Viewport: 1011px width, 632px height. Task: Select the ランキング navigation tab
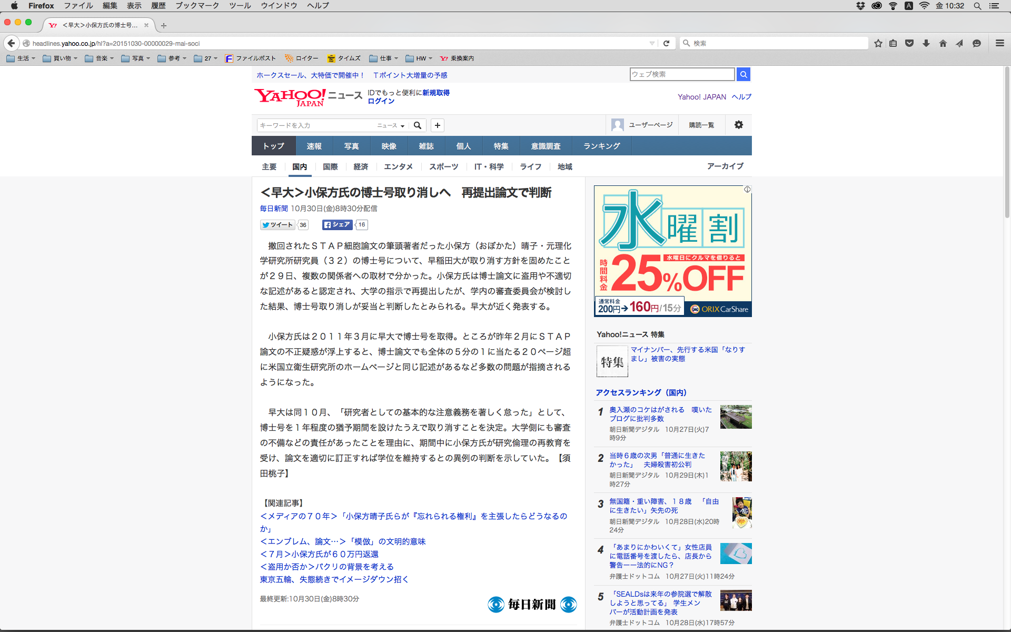[601, 146]
